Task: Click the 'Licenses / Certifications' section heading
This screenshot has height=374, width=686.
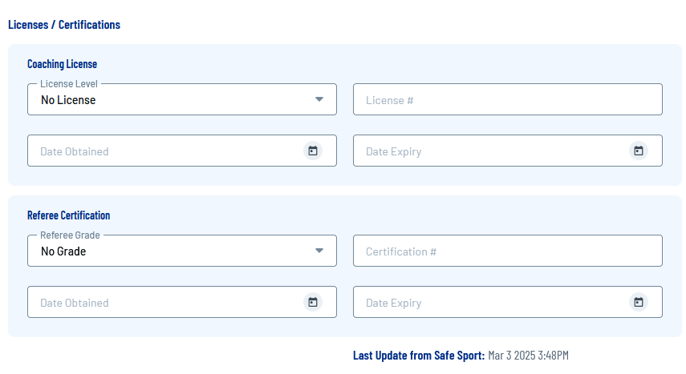Action: tap(64, 25)
